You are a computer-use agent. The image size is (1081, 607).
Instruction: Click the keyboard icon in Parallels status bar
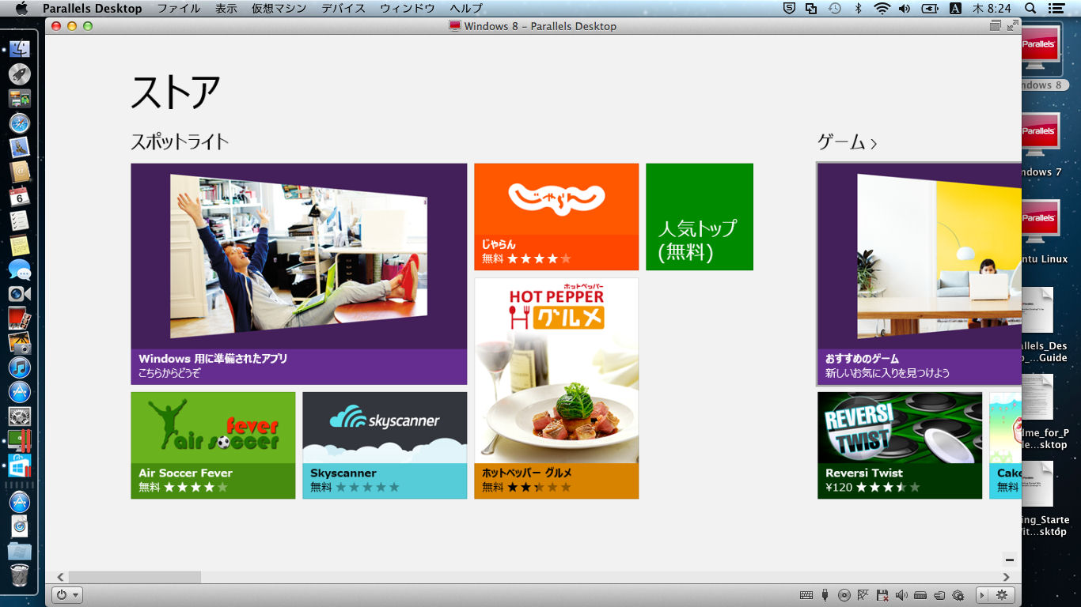806,595
